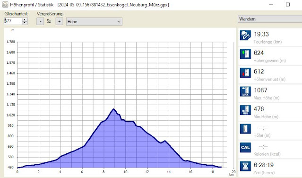The height and width of the screenshot is (178, 302).
Task: Click the Höhengewinn (m) label
Action: [x=270, y=61]
